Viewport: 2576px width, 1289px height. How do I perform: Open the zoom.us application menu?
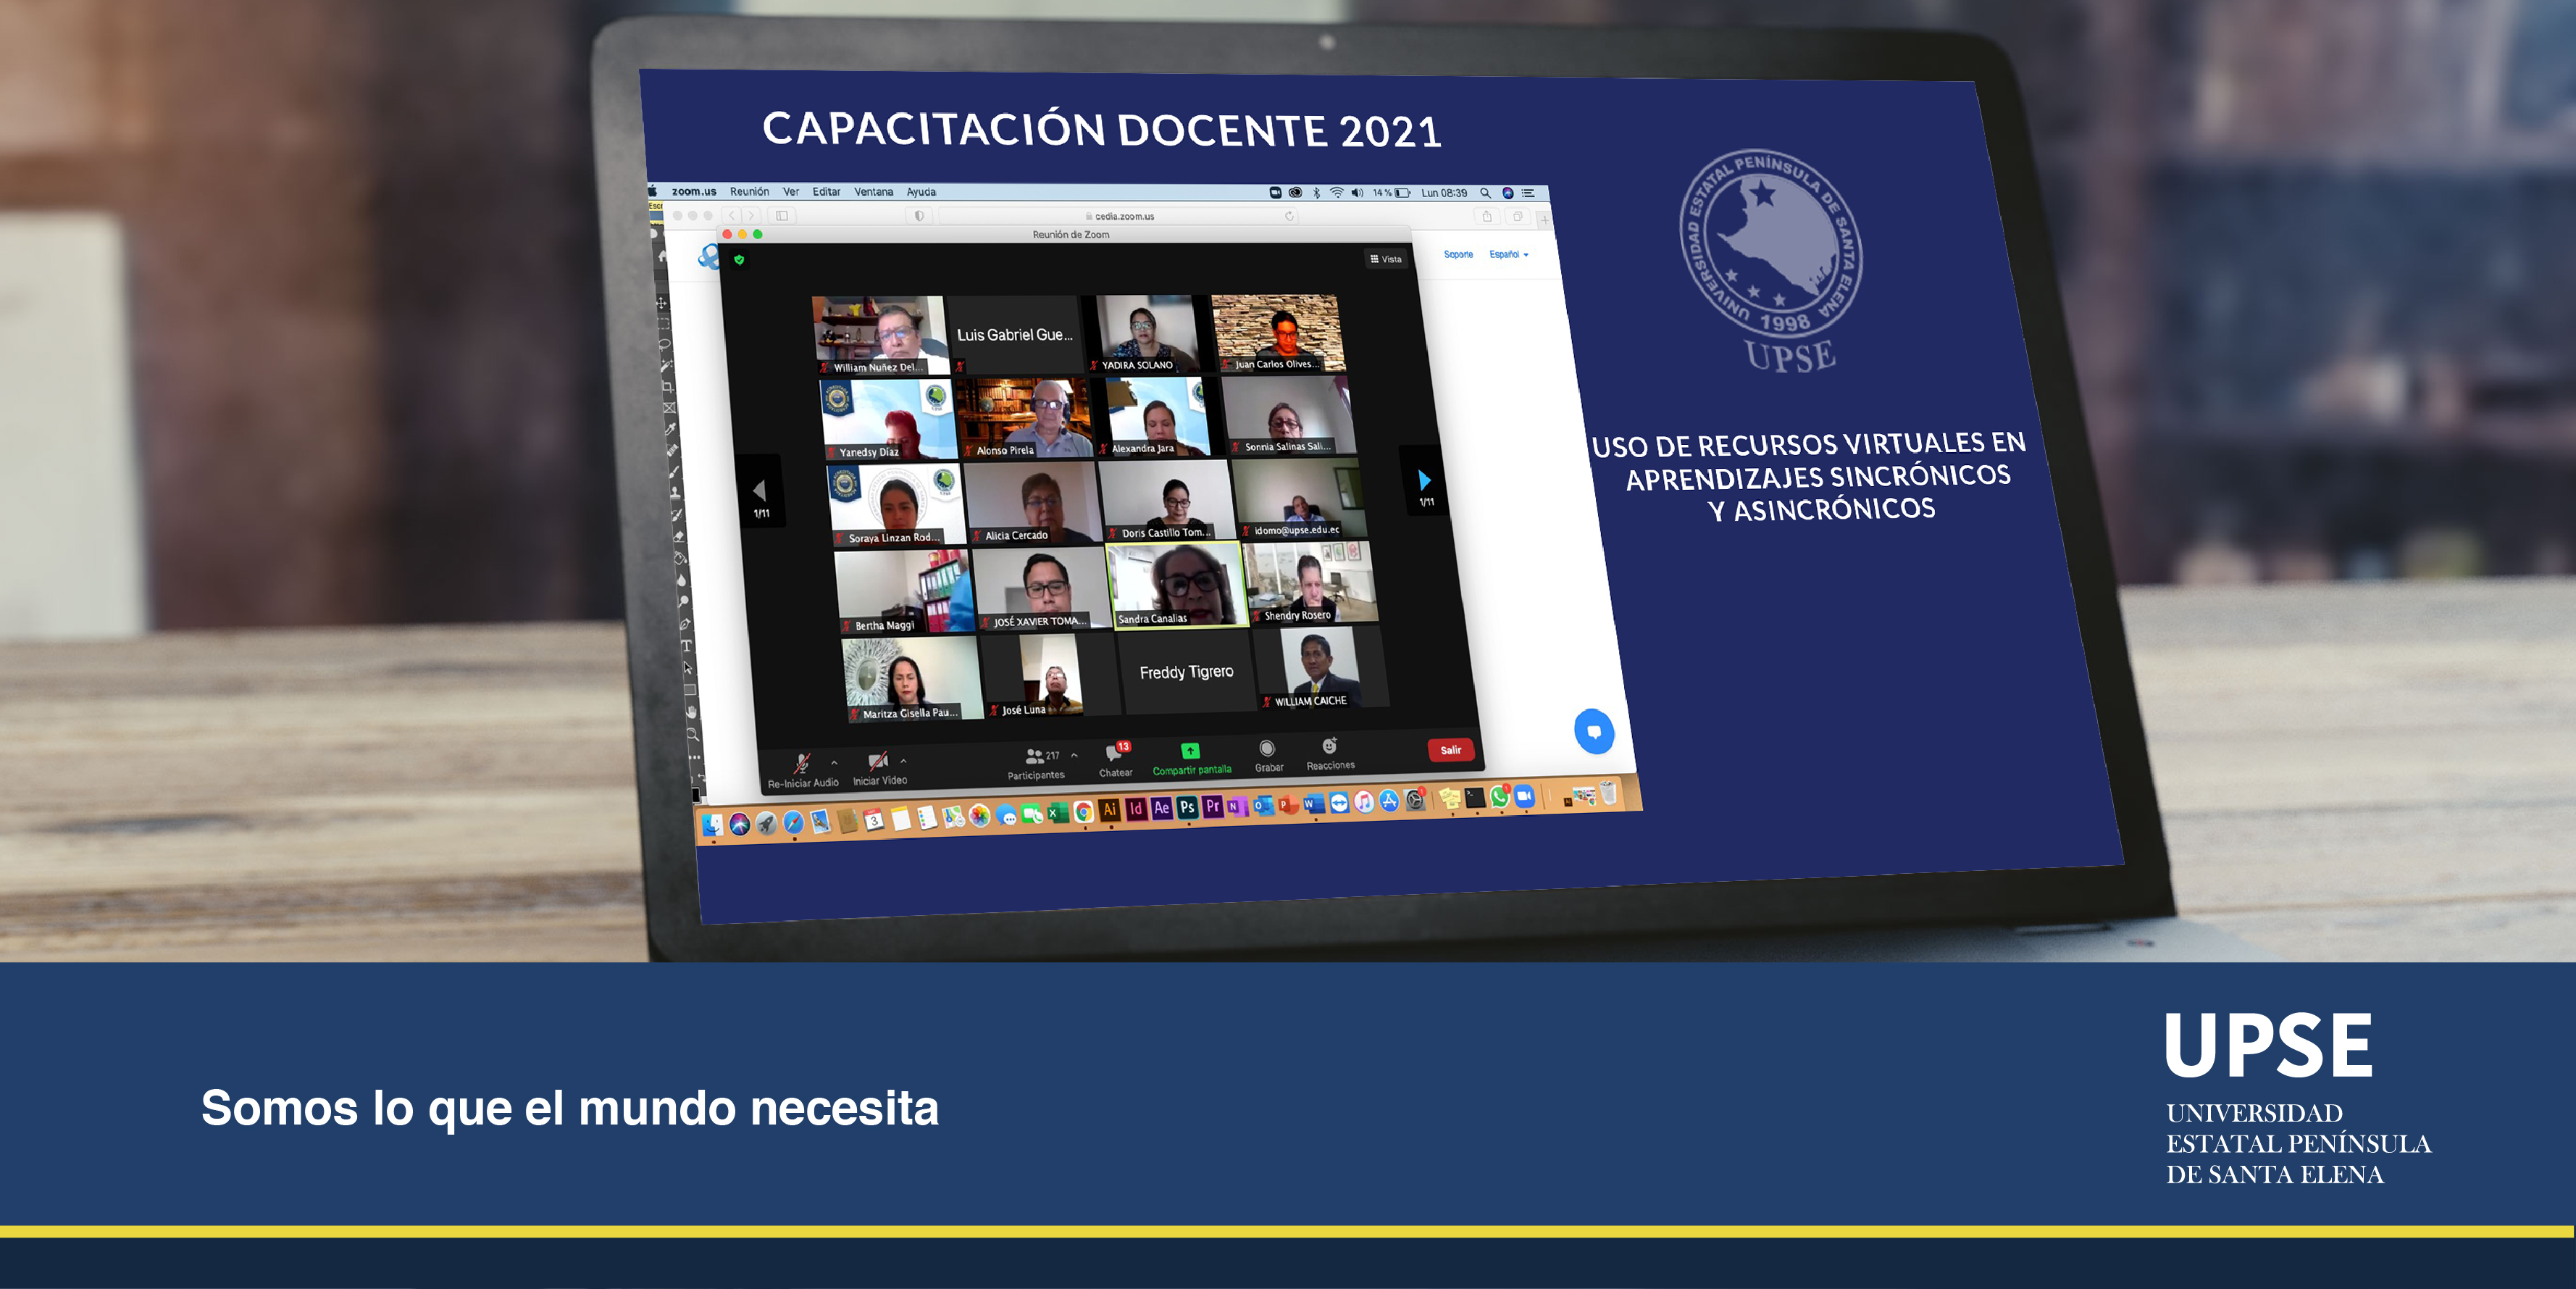click(x=694, y=191)
